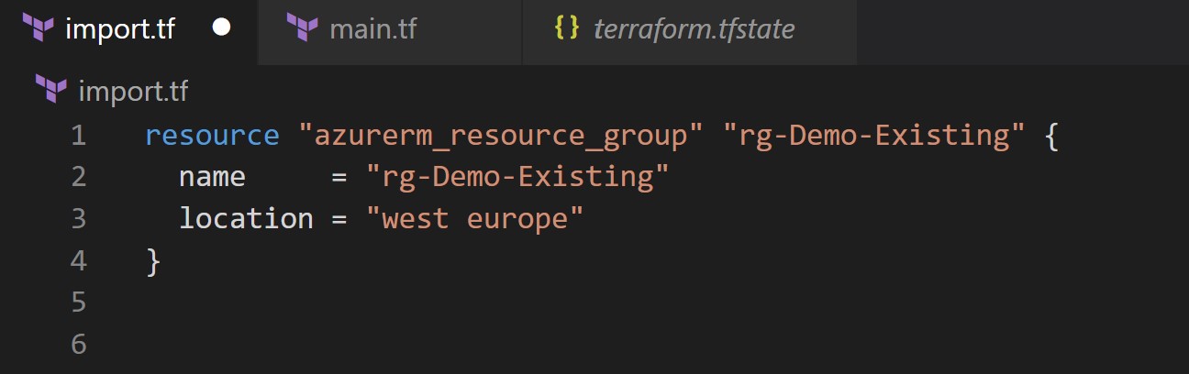The width and height of the screenshot is (1189, 374).
Task: Click the name attribute on line 2
Action: pyautogui.click(x=212, y=177)
